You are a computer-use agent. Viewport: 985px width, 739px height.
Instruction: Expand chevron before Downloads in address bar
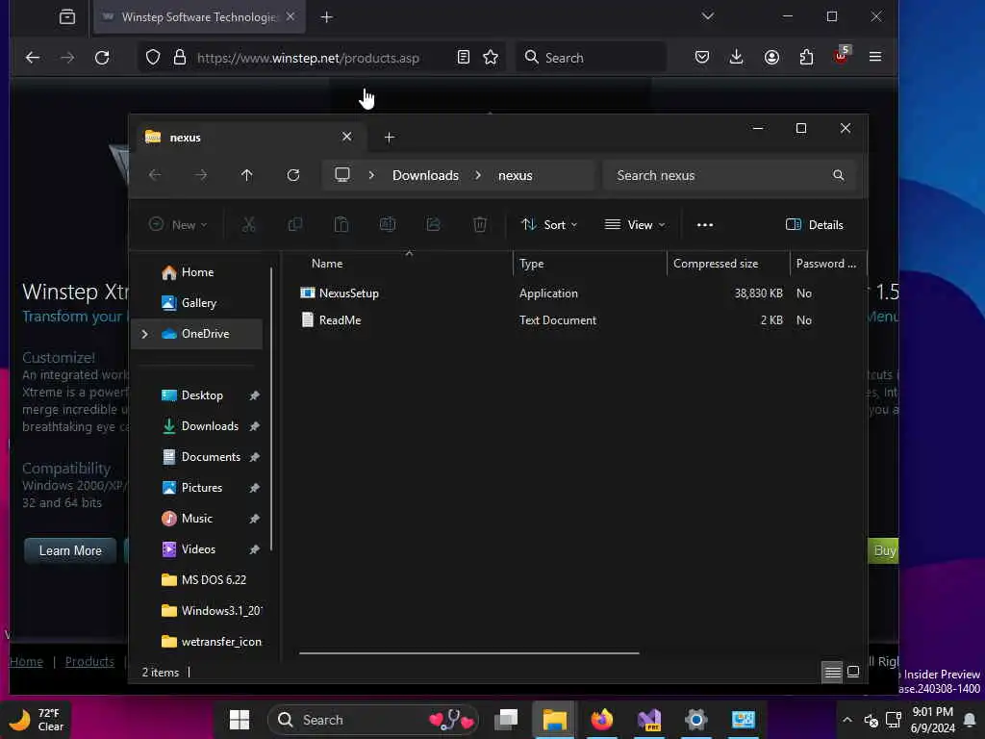371,175
